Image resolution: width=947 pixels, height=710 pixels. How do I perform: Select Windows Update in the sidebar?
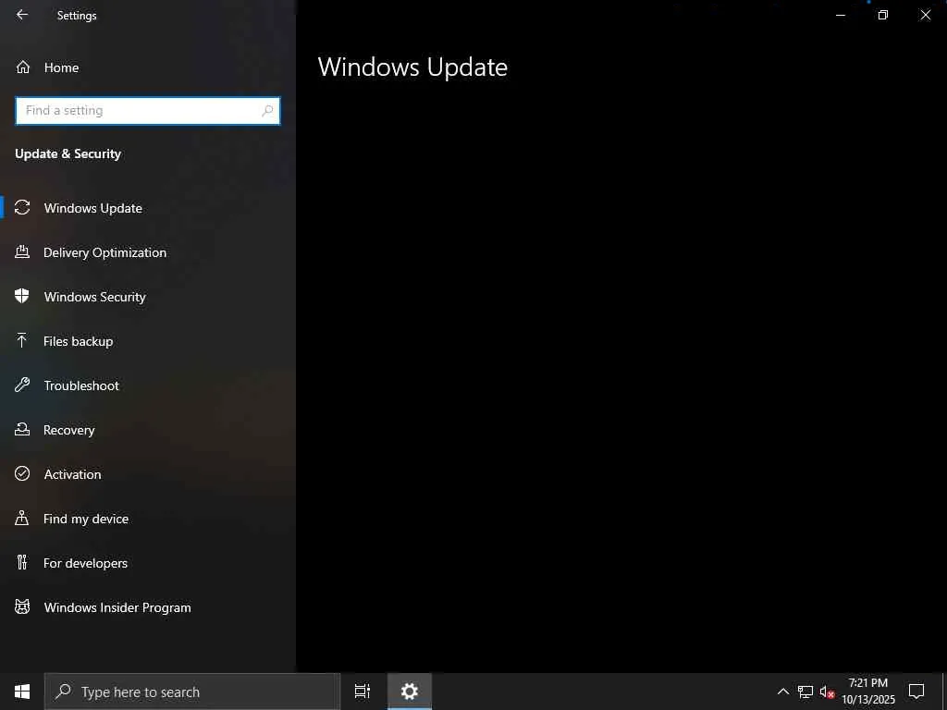pyautogui.click(x=148, y=208)
